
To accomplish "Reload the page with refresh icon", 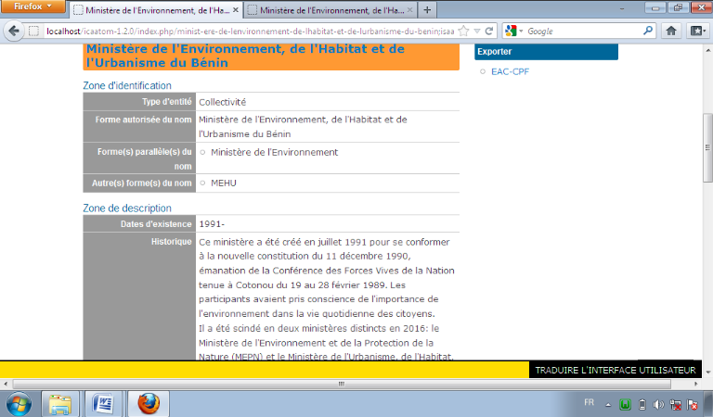I will click(489, 31).
